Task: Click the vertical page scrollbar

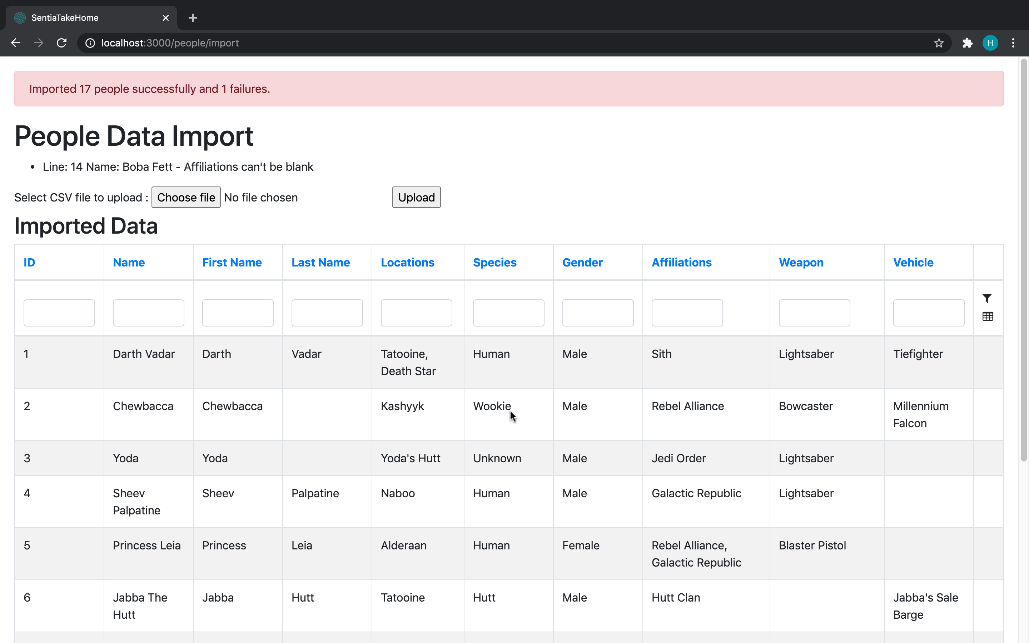Action: (1024, 259)
